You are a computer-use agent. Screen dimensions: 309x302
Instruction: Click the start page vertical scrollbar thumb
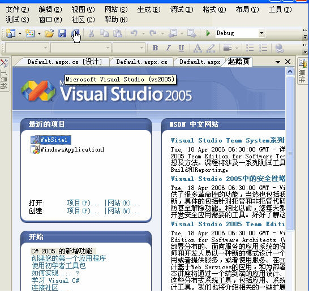pyautogui.click(x=290, y=154)
